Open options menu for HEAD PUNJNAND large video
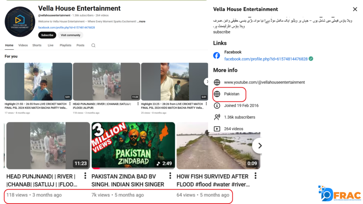 (x=85, y=176)
